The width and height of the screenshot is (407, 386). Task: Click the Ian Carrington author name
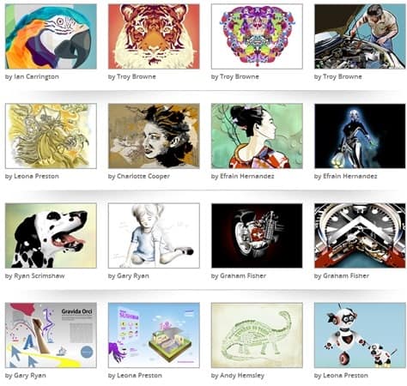point(36,76)
